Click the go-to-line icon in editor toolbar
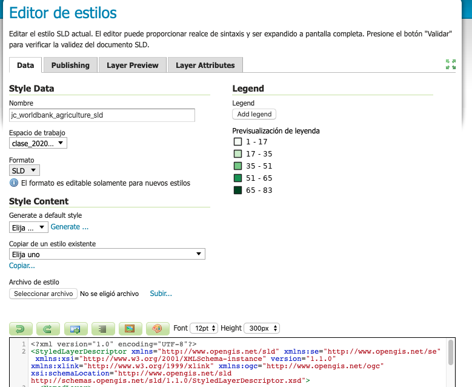472x387 pixels. (x=75, y=329)
